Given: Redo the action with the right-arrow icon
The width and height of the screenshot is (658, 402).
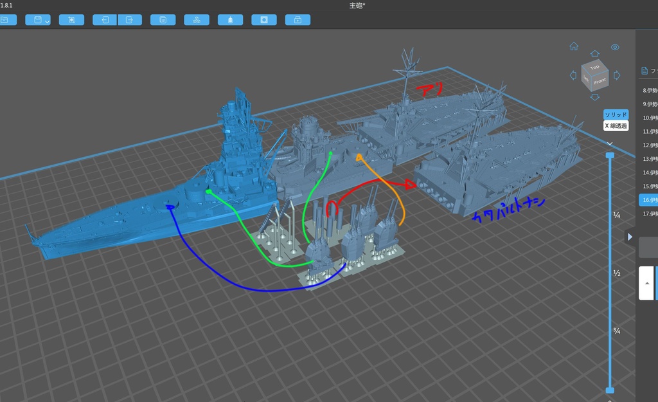Looking at the screenshot, I should tap(130, 20).
